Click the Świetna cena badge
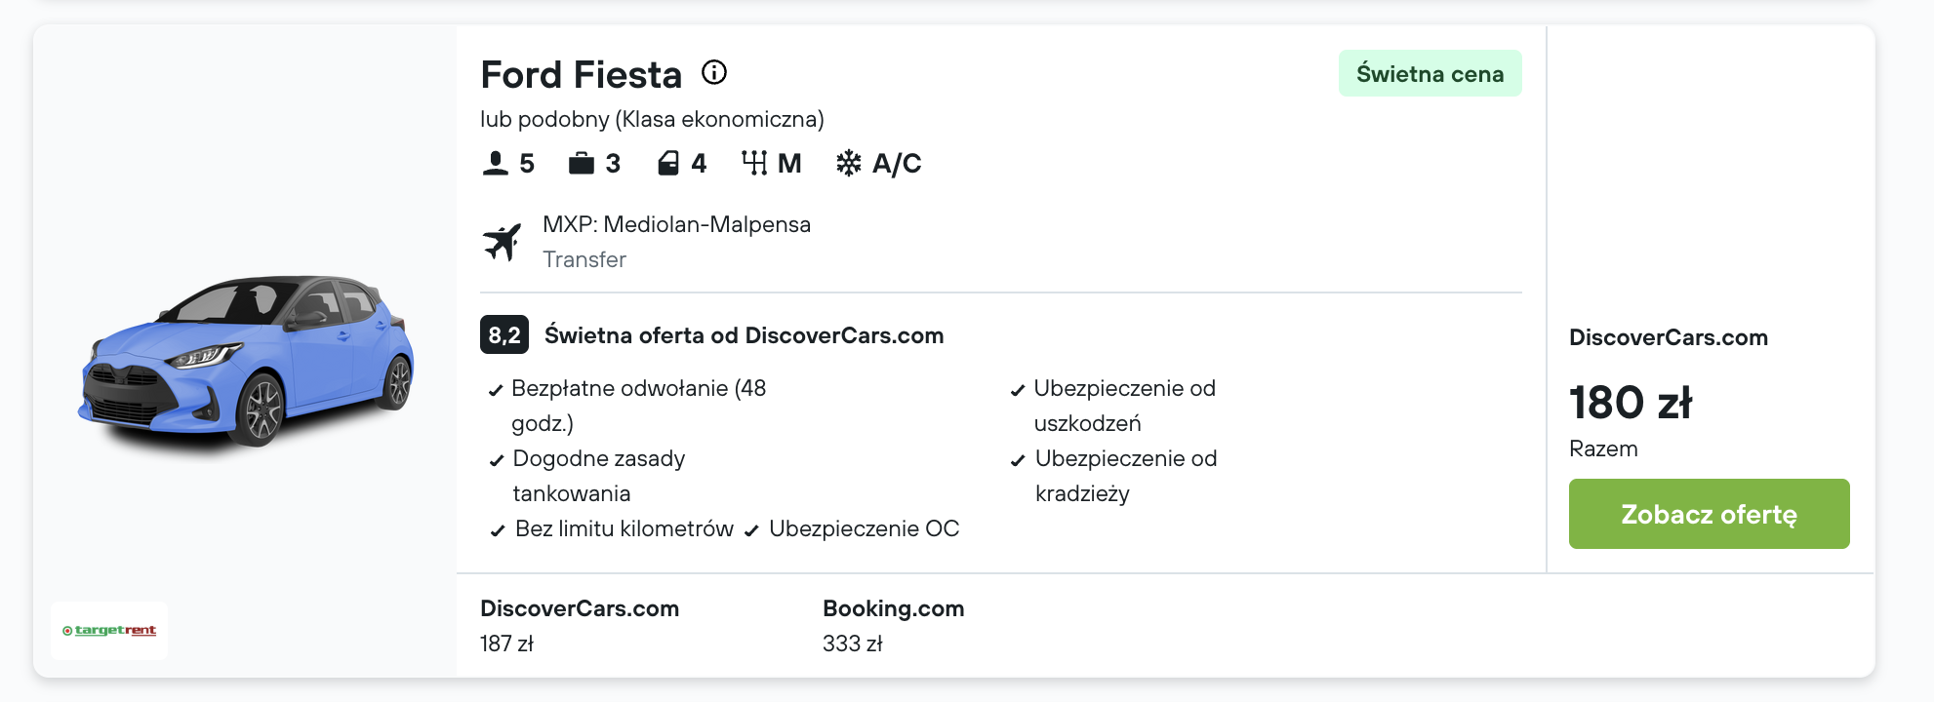The height and width of the screenshot is (702, 1934). coord(1430,74)
